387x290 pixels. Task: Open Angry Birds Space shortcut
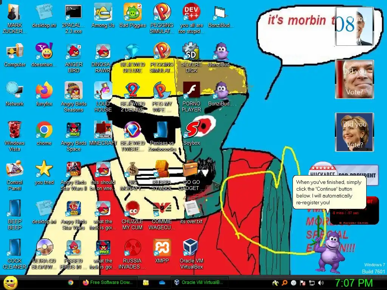[73, 136]
